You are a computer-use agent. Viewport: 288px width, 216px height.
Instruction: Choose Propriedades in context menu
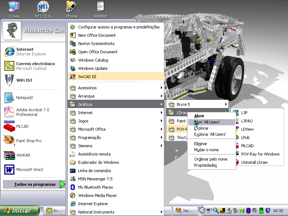(x=212, y=165)
